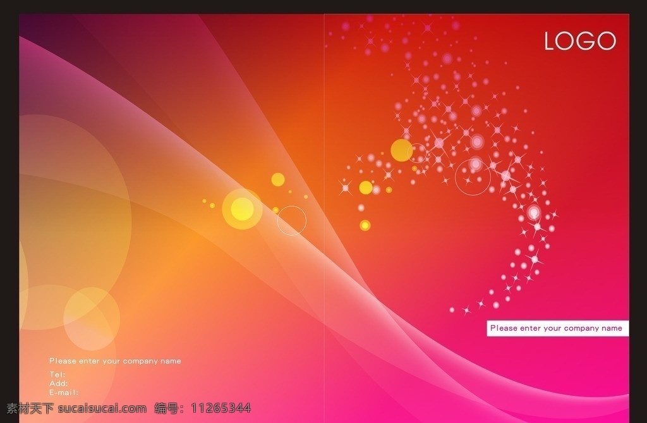Click the large glowing yellow circle
This screenshot has width=647, height=423.
point(242,209)
